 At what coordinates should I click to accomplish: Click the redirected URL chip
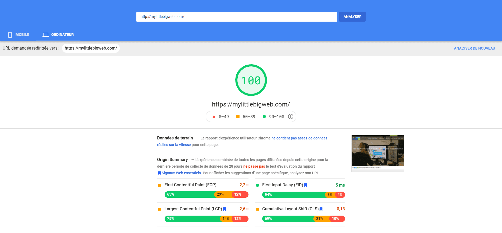[x=91, y=48]
